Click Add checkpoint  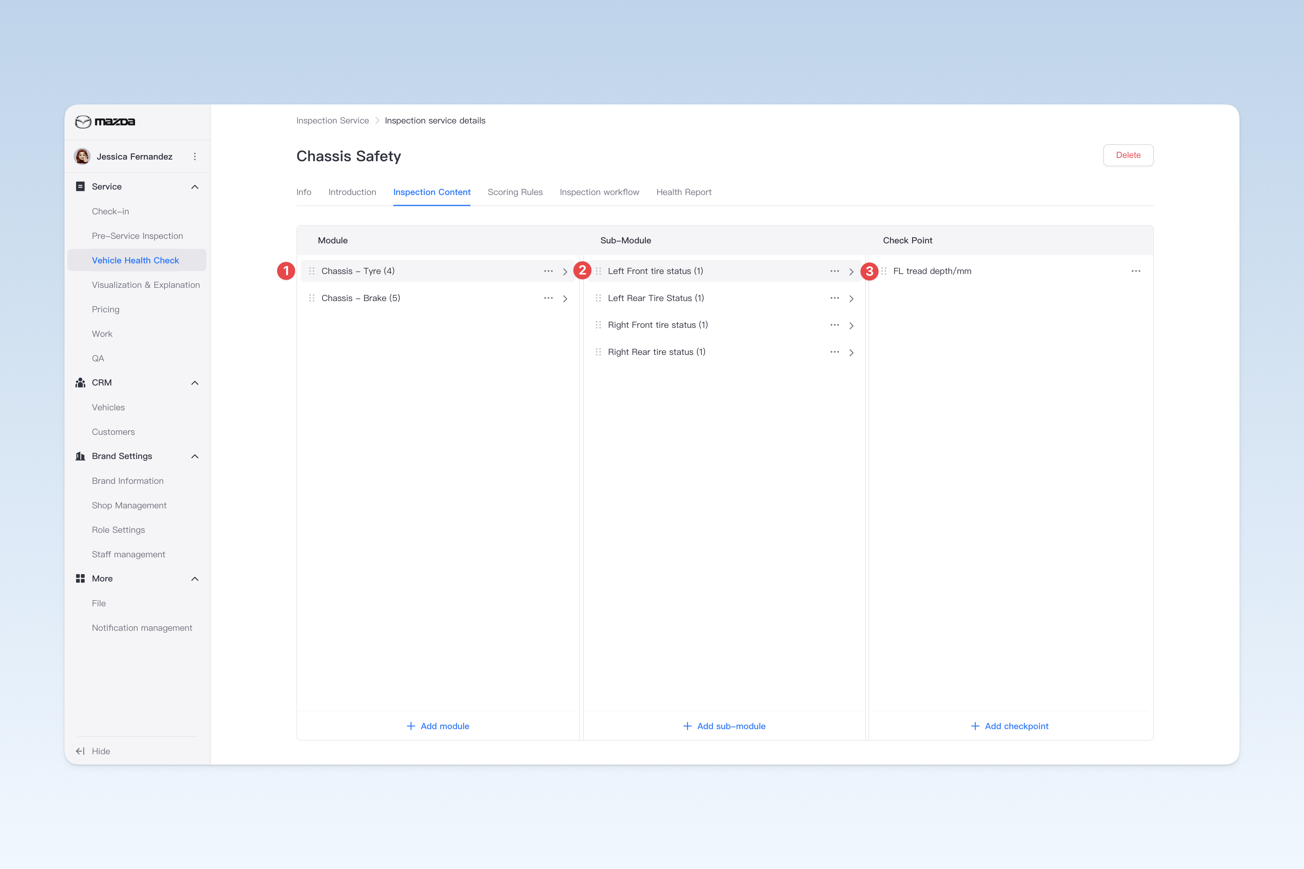click(x=1010, y=726)
